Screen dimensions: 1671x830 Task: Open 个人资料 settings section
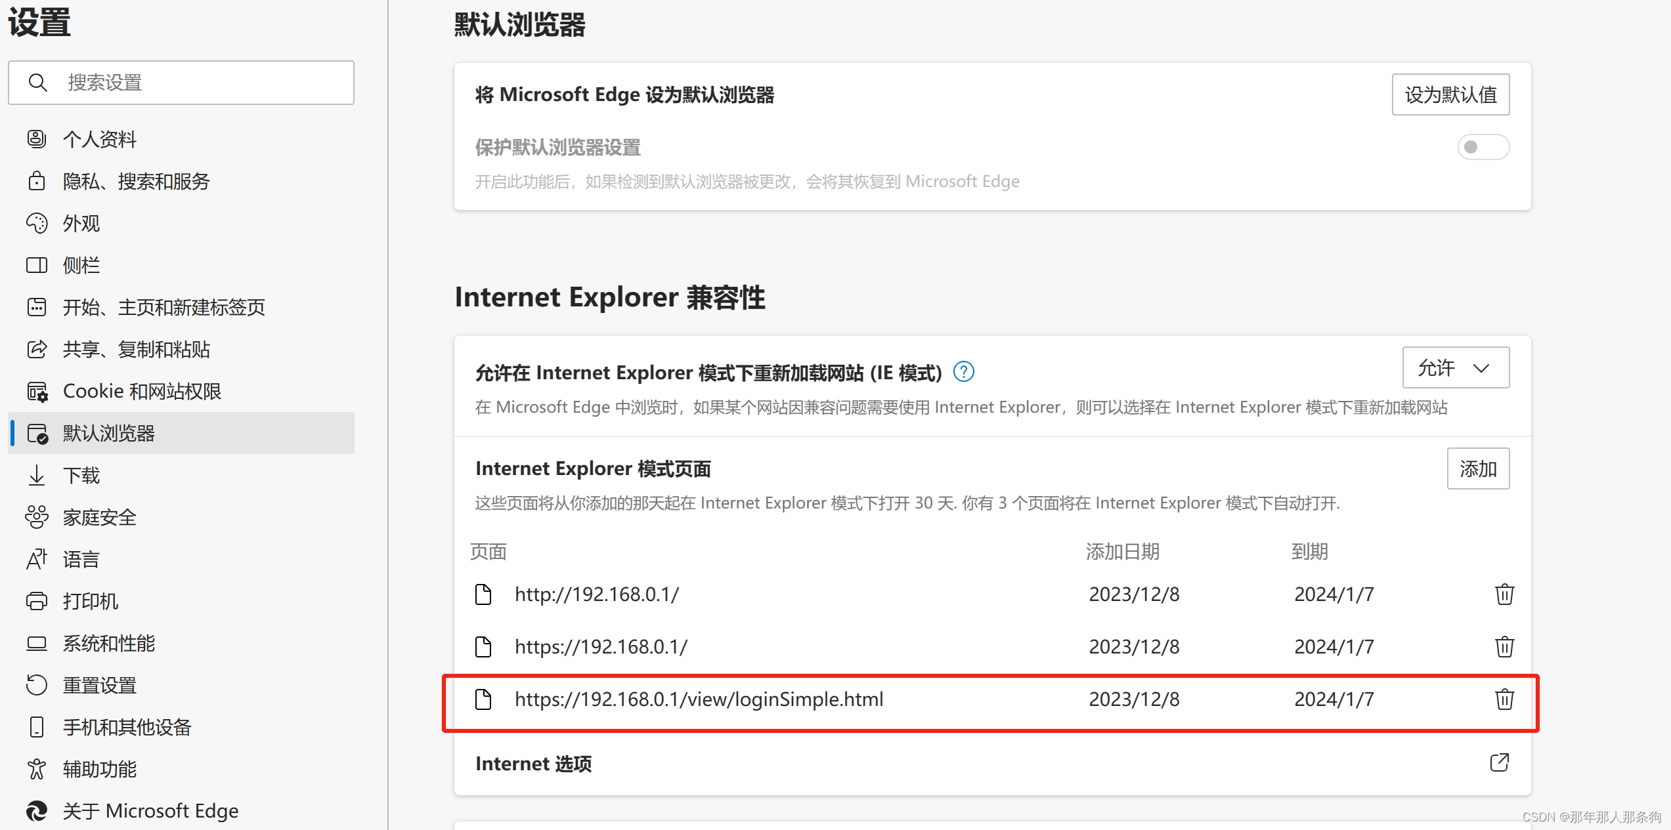[x=181, y=139]
